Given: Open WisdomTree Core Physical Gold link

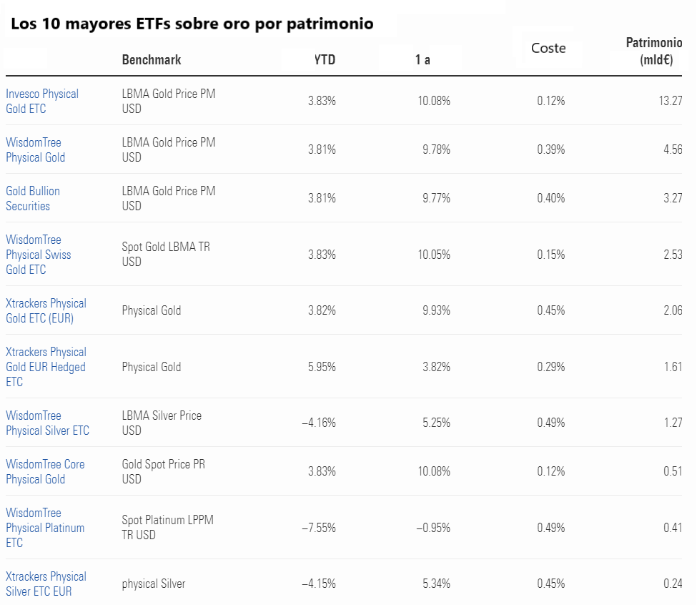Looking at the screenshot, I should (x=45, y=472).
